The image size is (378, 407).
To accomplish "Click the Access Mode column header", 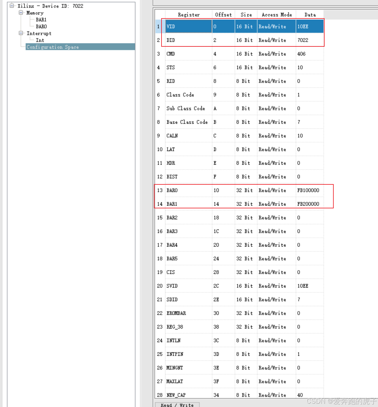I will coord(277,15).
